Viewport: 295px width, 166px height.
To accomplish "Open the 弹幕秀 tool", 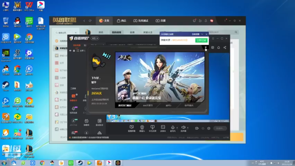I will 86,122.
